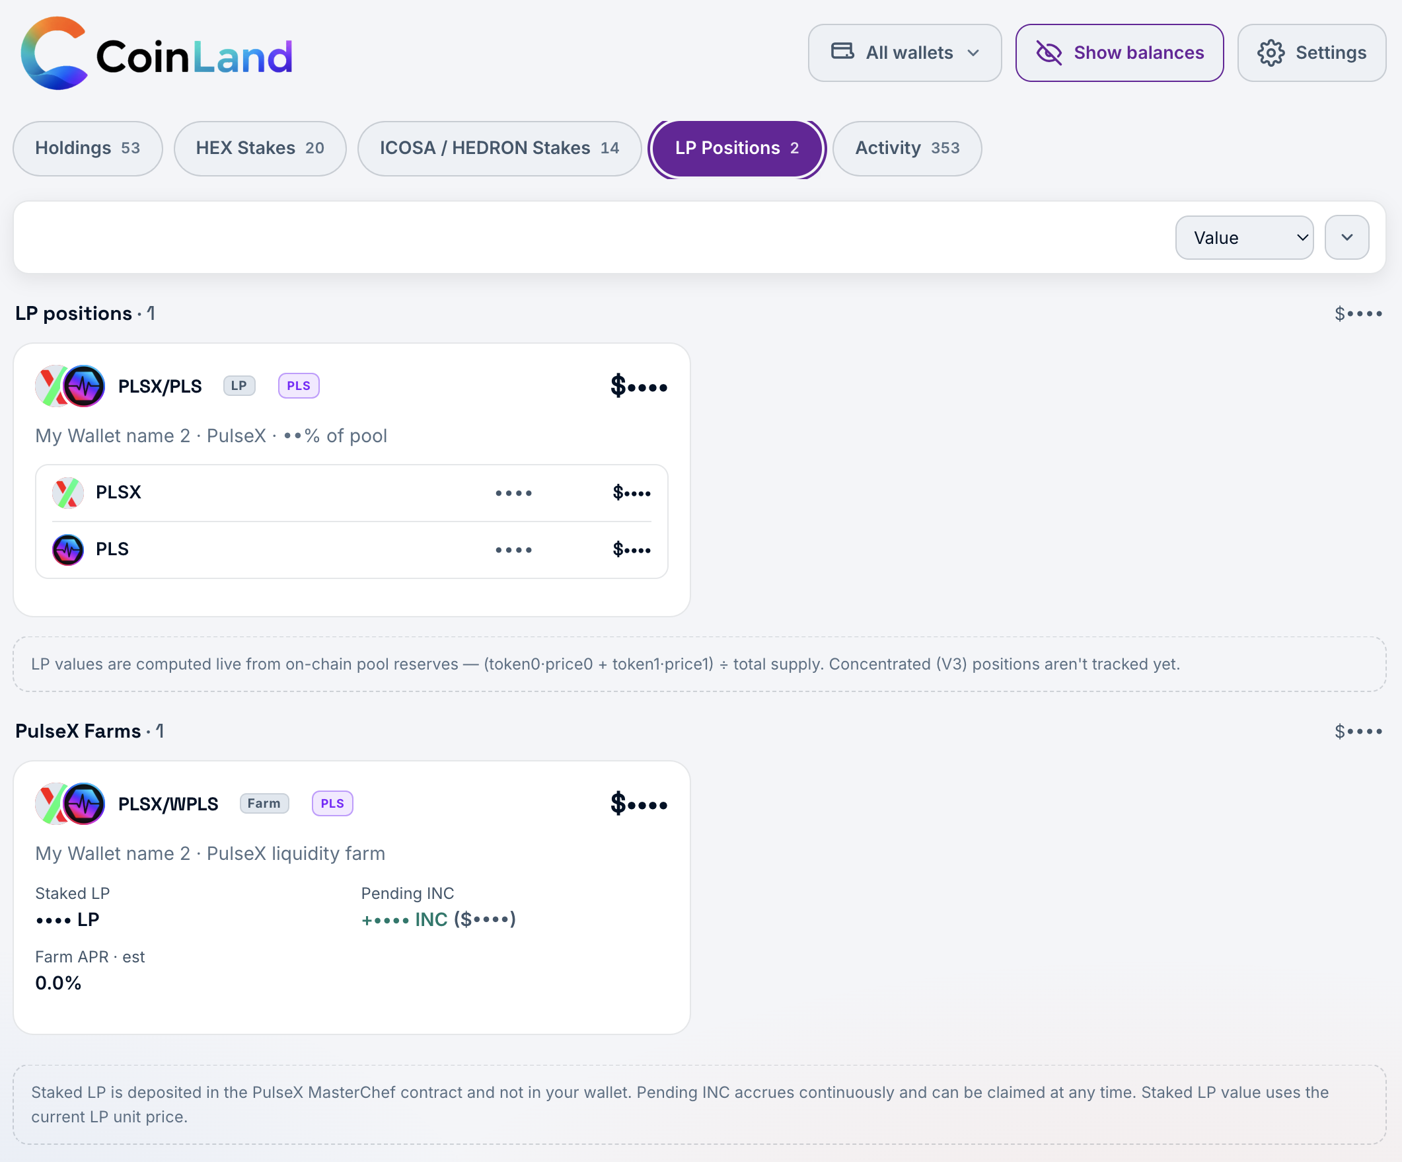Click 'My Wallet name 2 · PulseX' pool subtitle

pyautogui.click(x=211, y=436)
